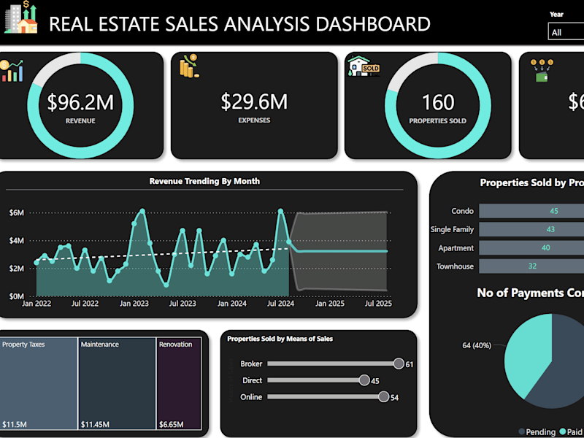Click the coins expenses icon
The width and height of the screenshot is (584, 438).
coord(189,66)
